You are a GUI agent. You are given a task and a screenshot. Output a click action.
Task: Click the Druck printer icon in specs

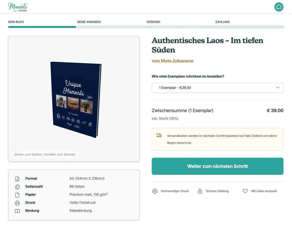17,203
